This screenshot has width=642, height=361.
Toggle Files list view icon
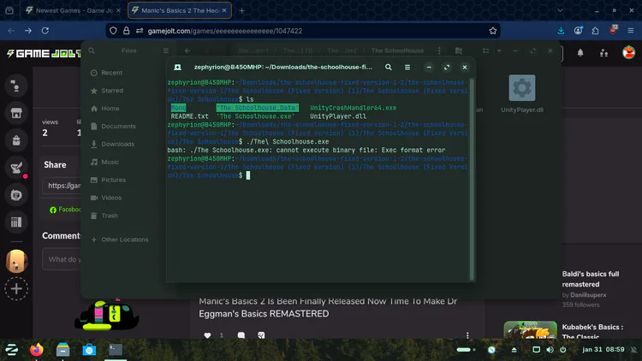[485, 50]
